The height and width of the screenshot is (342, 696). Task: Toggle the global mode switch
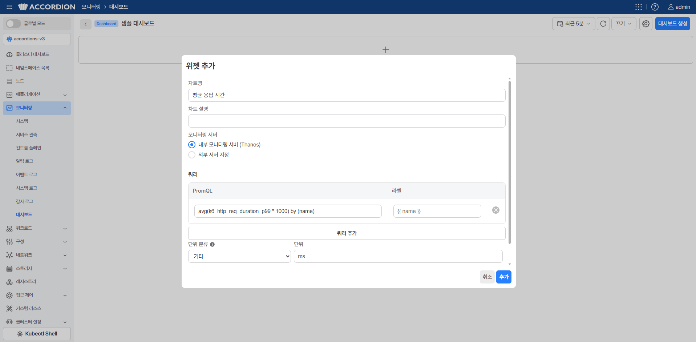pyautogui.click(x=13, y=24)
